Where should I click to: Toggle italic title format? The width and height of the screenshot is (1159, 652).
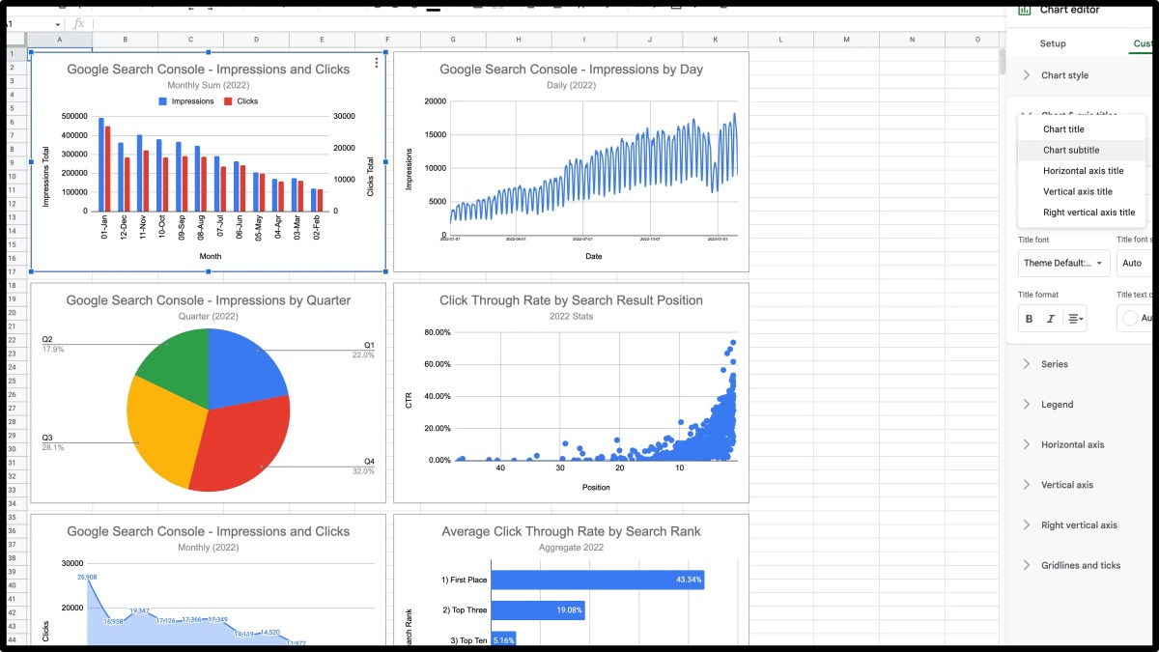(1050, 319)
